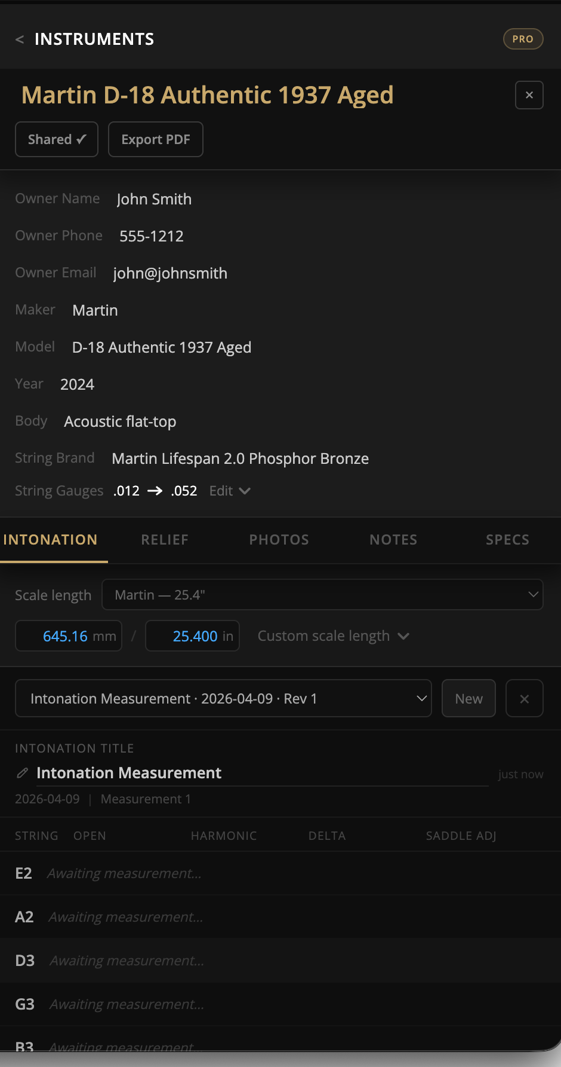561x1067 pixels.
Task: Open the Scale length Martin 25.4" dropdown
Action: 322,595
